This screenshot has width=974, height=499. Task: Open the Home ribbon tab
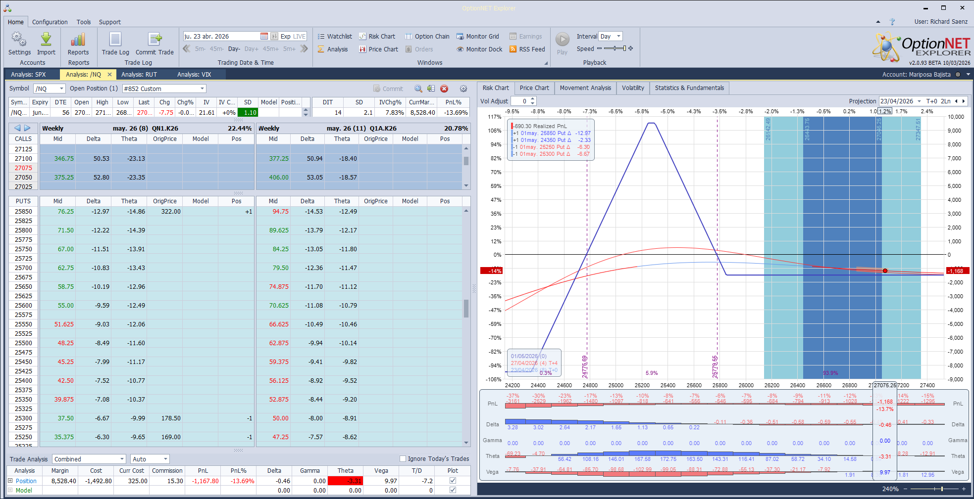point(15,22)
